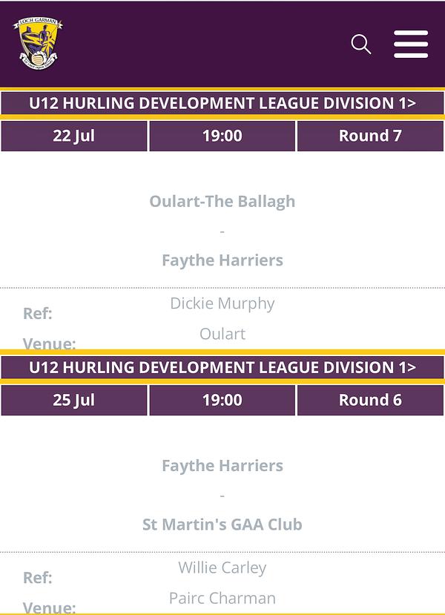Click the Round 6 label
This screenshot has width=445, height=615.
click(371, 400)
